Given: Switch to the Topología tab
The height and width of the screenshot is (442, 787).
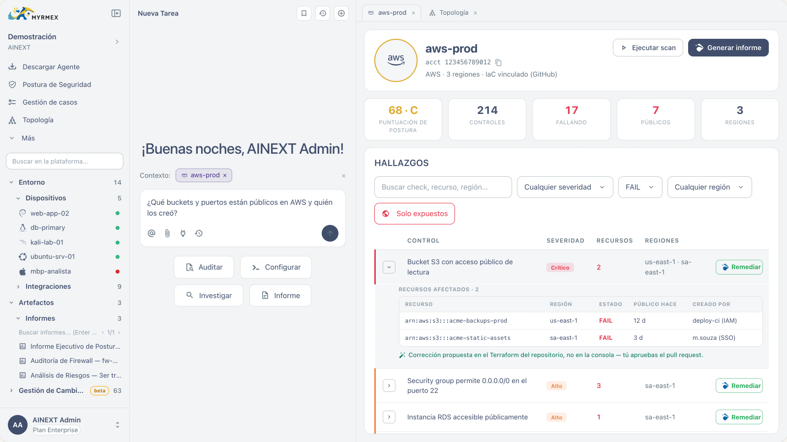Looking at the screenshot, I should 454,13.
